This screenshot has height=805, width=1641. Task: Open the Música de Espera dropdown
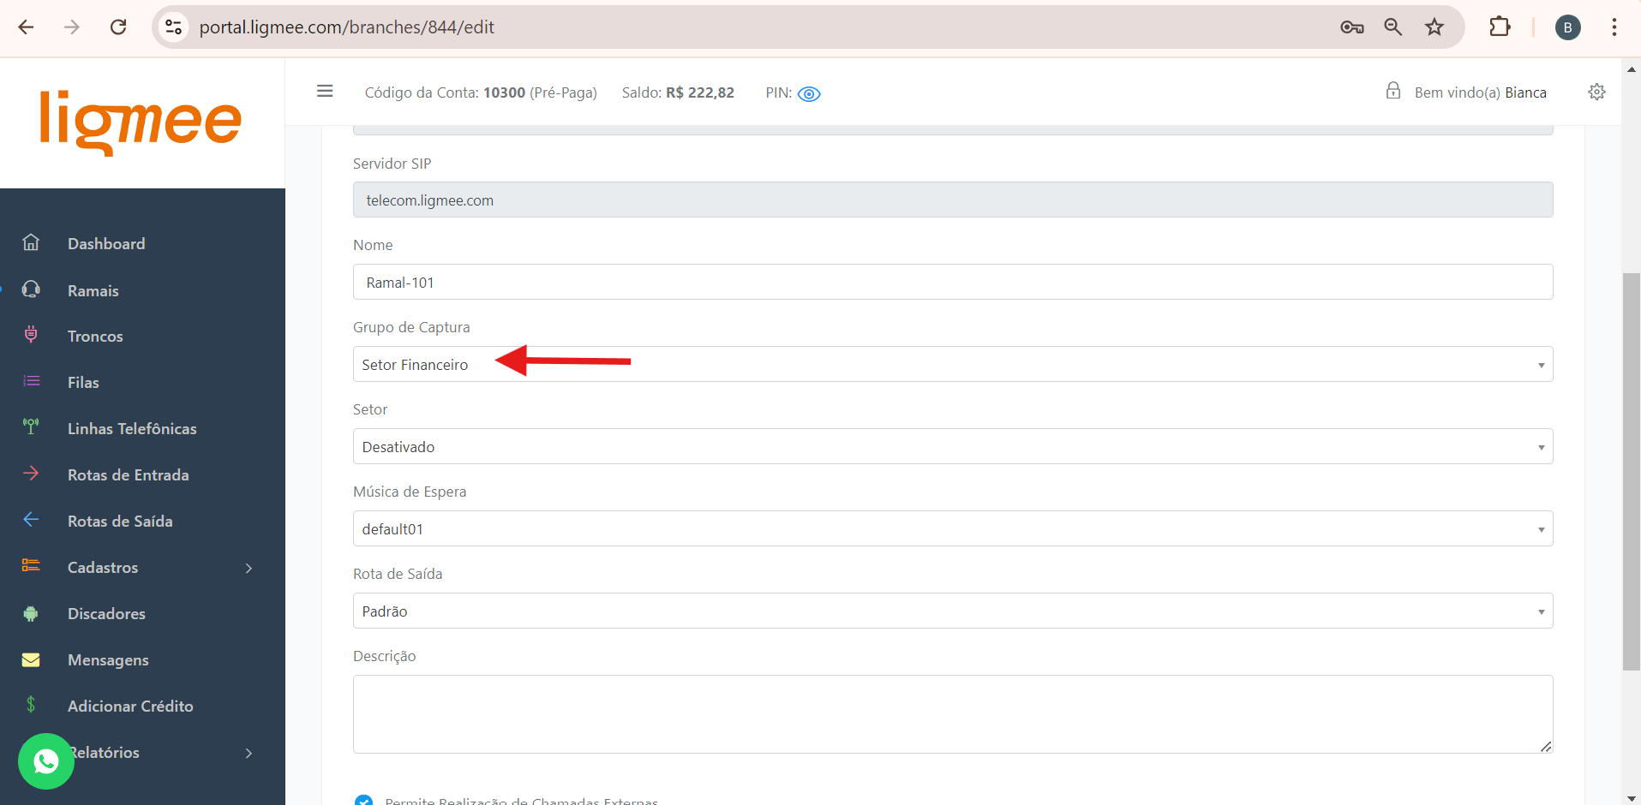click(952, 529)
